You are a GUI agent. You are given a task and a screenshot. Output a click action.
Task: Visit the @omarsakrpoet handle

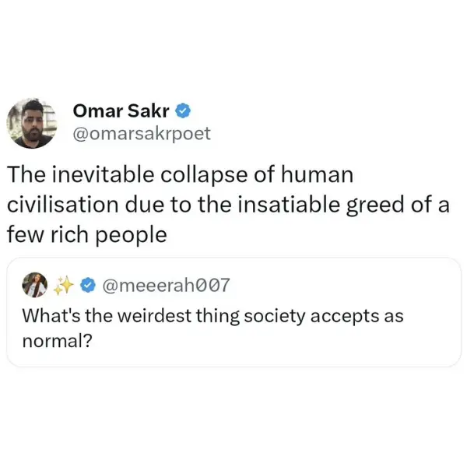(x=141, y=134)
